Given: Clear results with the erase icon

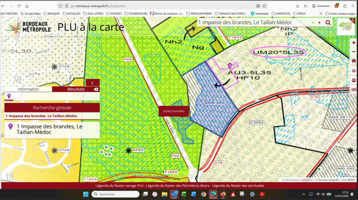Looking at the screenshot, I should 96,90.
